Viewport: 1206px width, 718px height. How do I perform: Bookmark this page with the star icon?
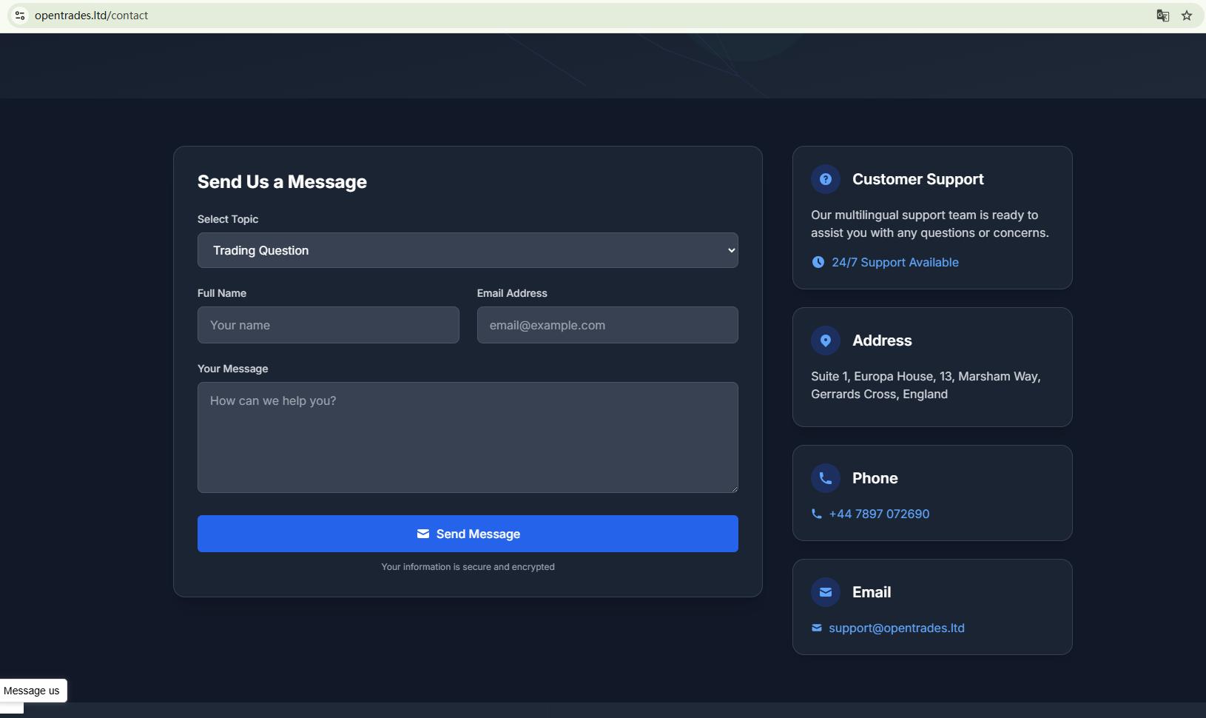point(1187,16)
